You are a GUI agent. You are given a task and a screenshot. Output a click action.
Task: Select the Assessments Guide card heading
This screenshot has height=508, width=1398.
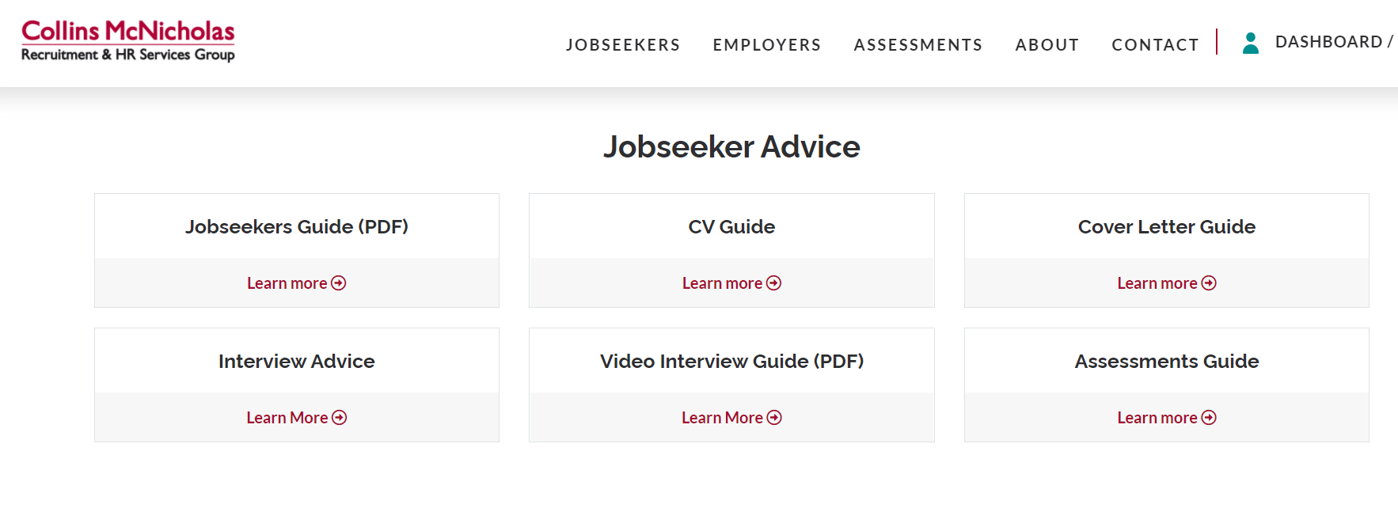click(1167, 362)
